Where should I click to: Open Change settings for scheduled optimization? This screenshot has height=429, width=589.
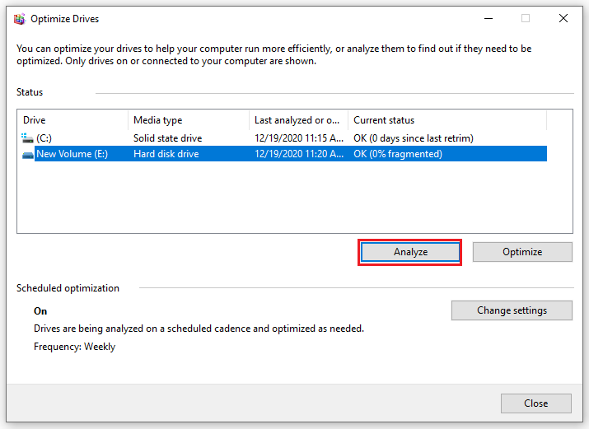[512, 310]
